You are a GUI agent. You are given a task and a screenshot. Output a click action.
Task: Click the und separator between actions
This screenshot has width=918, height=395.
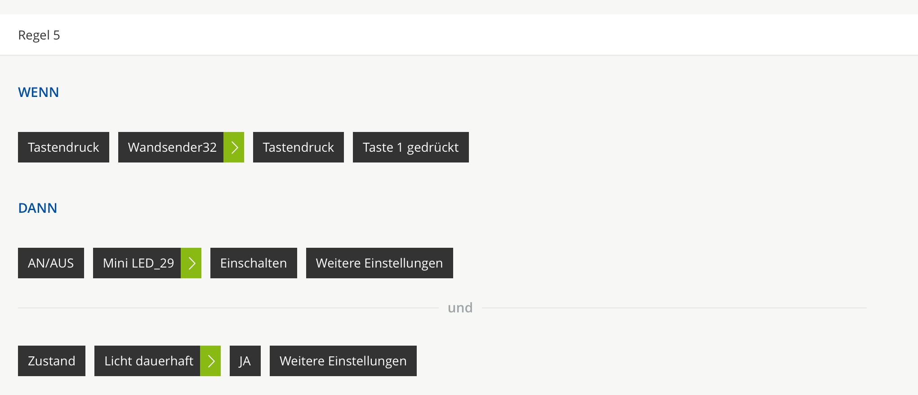click(460, 308)
